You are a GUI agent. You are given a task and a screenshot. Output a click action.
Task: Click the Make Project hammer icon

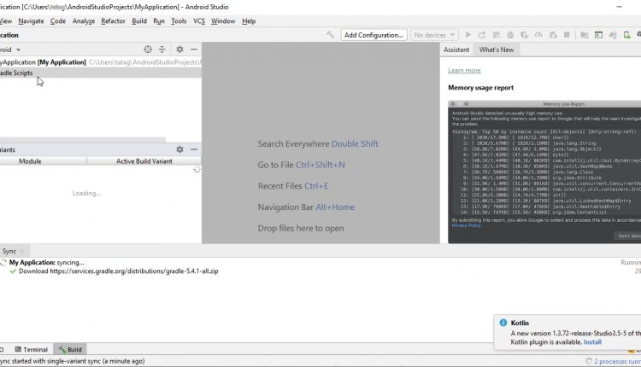point(330,35)
